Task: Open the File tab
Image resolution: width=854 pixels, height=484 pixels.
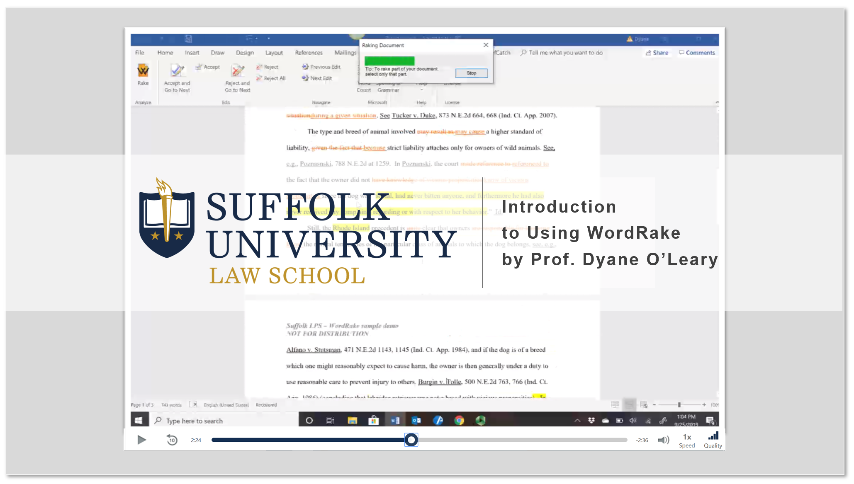Action: tap(140, 53)
